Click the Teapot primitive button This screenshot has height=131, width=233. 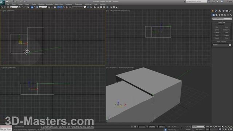pos(217,38)
